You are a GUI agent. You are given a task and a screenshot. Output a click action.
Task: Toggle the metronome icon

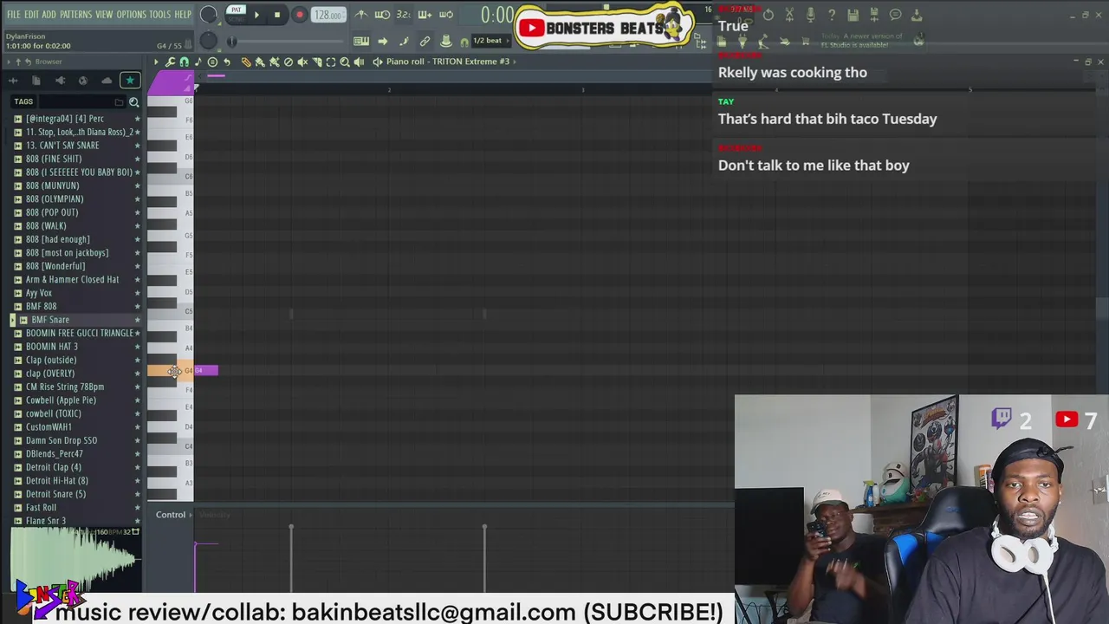(x=360, y=15)
